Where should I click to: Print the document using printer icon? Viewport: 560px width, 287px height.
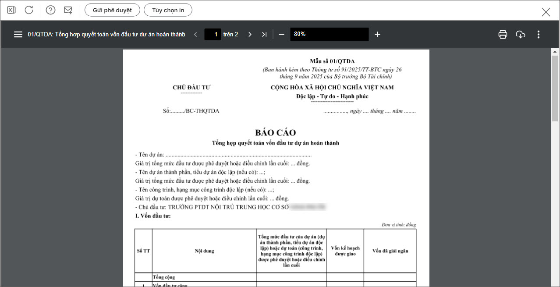503,34
